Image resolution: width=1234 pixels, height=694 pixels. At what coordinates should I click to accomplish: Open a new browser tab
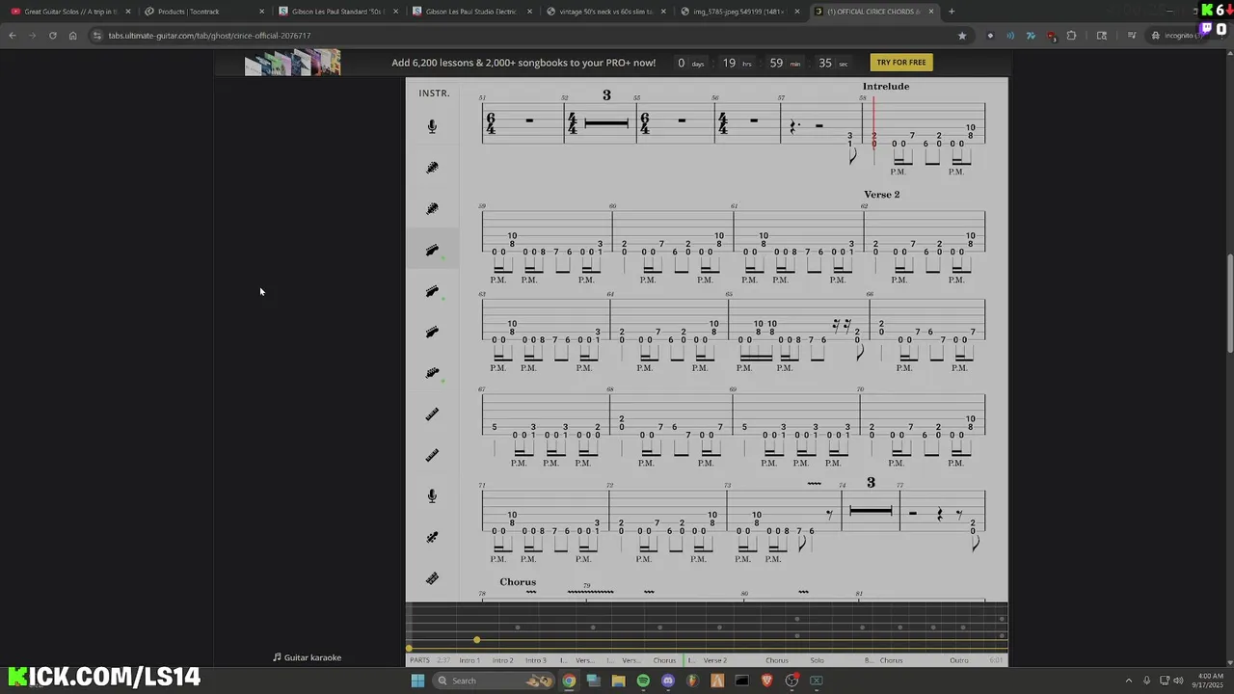952,12
